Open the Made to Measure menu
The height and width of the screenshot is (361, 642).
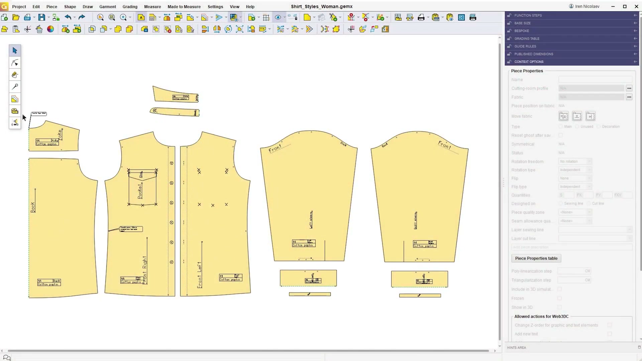[x=184, y=7]
